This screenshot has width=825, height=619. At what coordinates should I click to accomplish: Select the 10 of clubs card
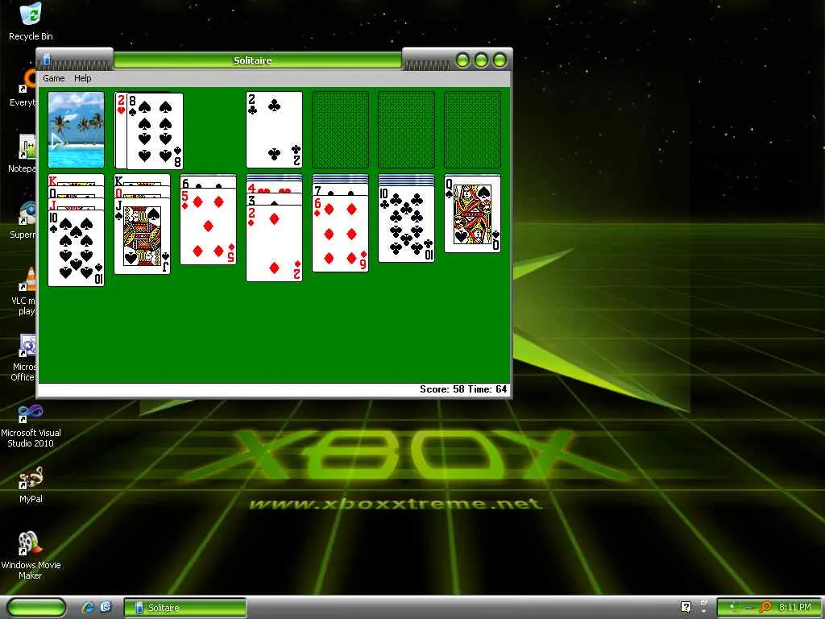tap(407, 224)
